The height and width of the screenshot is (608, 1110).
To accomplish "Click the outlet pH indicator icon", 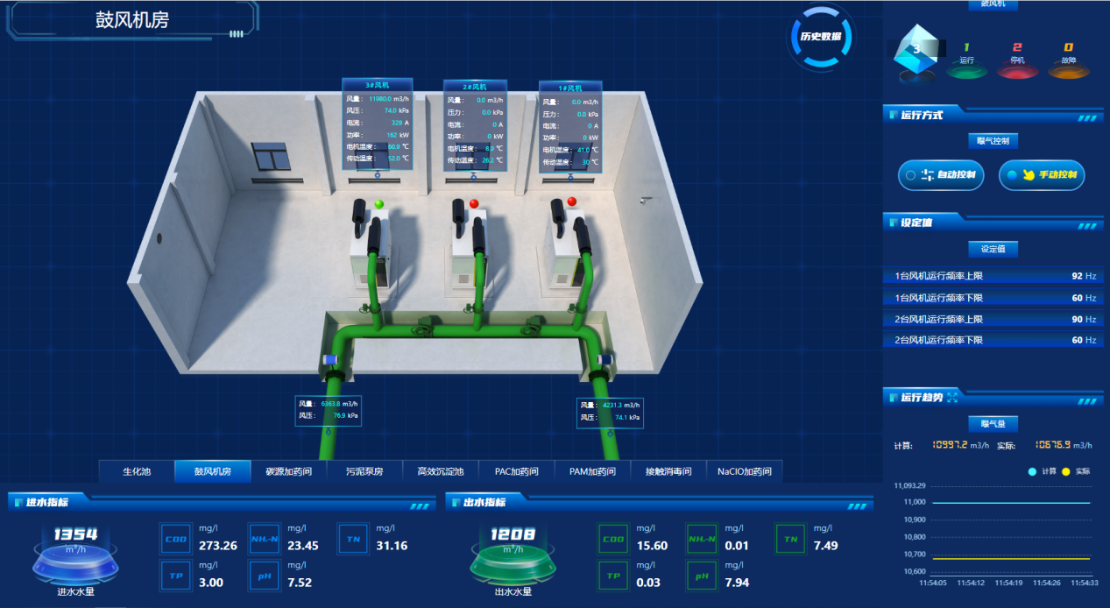I will [700, 576].
